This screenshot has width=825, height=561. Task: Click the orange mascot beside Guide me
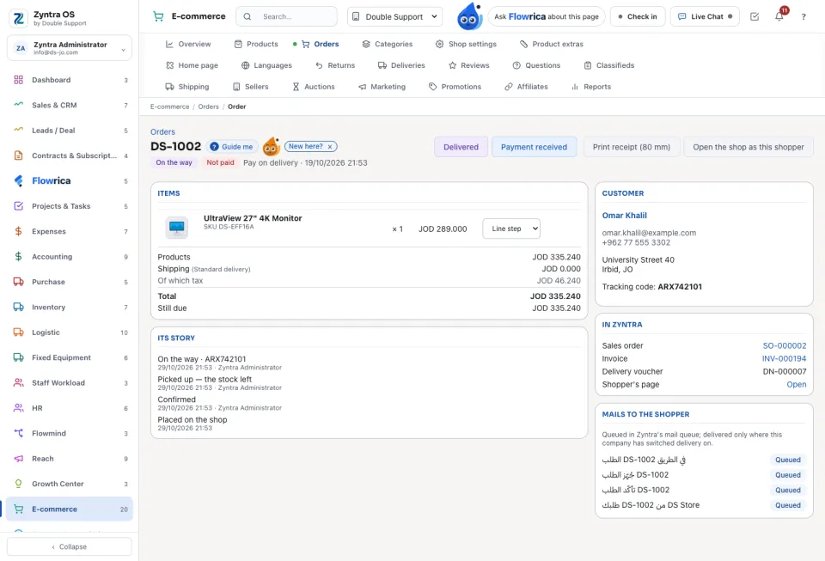271,147
